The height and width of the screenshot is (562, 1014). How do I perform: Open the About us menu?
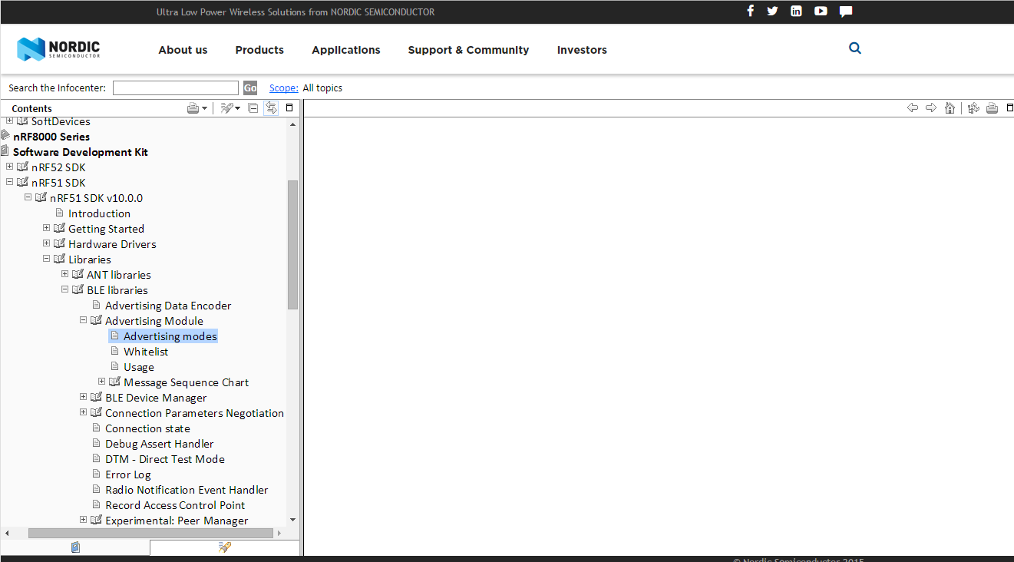click(x=183, y=50)
